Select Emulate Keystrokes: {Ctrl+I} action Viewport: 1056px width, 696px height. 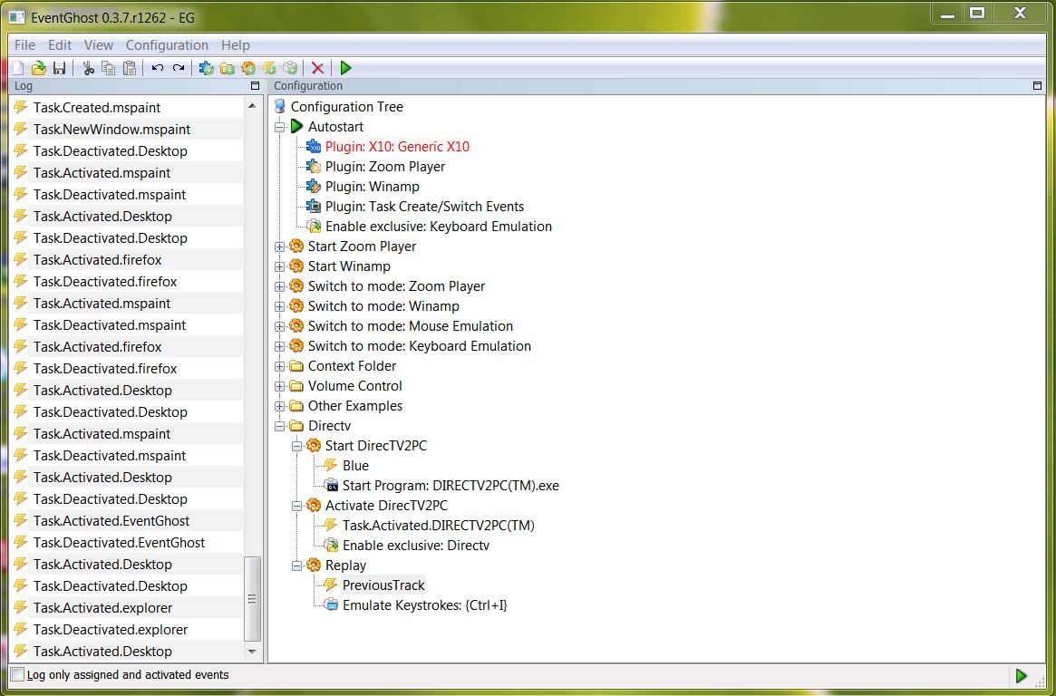click(x=425, y=605)
